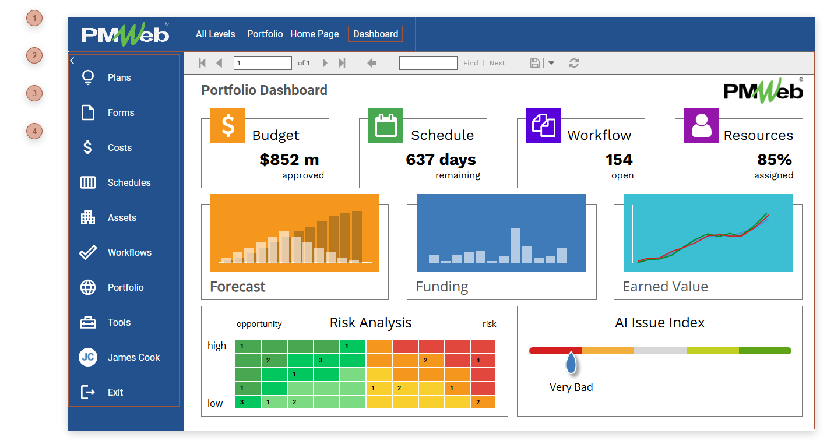Click the Exit icon to log out
The height and width of the screenshot is (444, 827).
click(x=87, y=392)
